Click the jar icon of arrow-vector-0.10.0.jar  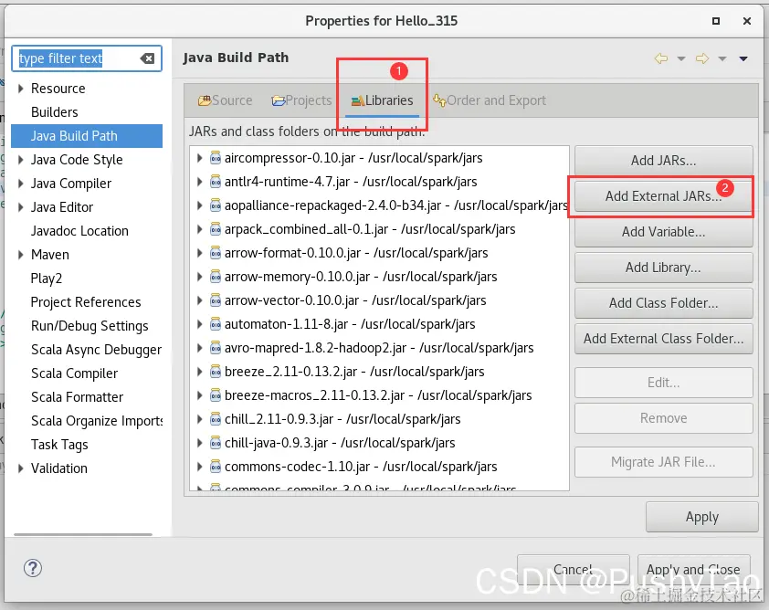coord(216,300)
